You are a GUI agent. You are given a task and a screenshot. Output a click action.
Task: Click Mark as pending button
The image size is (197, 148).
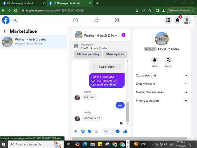[x=88, y=54]
